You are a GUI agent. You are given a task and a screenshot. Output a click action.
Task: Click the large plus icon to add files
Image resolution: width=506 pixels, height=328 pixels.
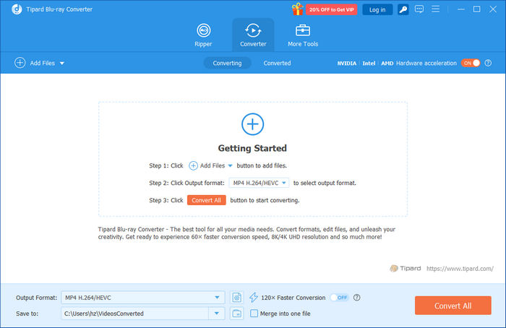pos(252,124)
